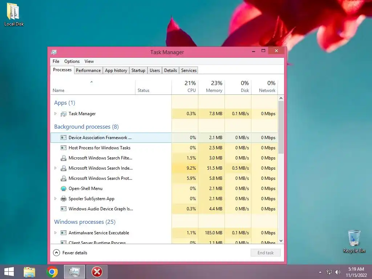
Task: Switch to the Startup tab
Action: click(x=138, y=70)
